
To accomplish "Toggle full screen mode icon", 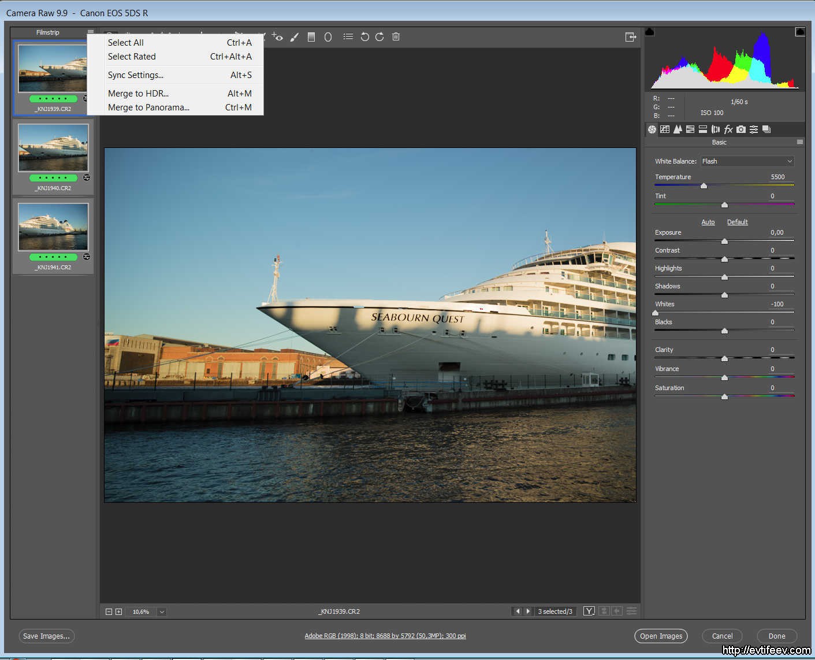I will (x=630, y=37).
